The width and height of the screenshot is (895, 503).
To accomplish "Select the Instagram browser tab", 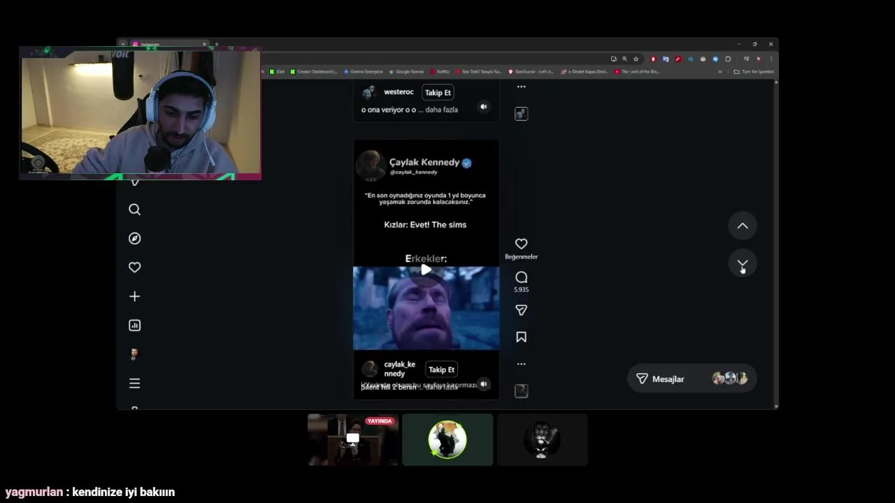I will coord(168,44).
